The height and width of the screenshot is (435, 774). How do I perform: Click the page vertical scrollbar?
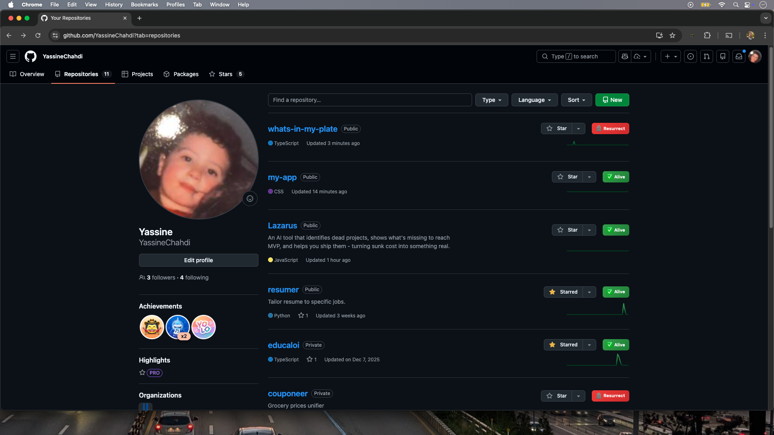(771, 137)
